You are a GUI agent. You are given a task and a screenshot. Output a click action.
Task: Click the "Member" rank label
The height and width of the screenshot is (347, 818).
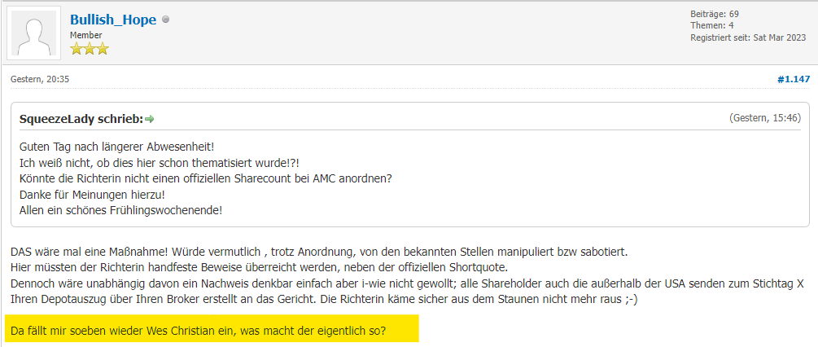coord(85,35)
